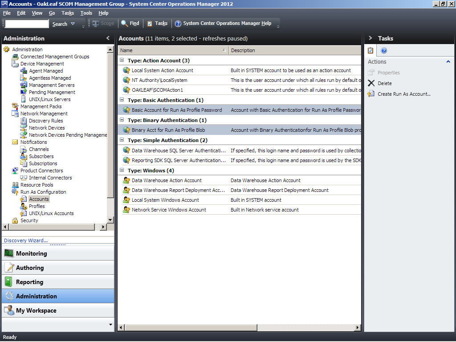
Task: Select UNIX/Linux Accounts tree node
Action: [51, 213]
